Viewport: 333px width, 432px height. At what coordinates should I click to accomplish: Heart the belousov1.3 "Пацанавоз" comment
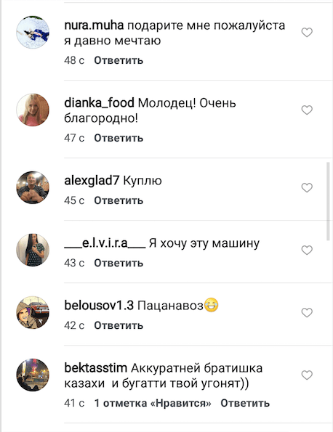307,313
